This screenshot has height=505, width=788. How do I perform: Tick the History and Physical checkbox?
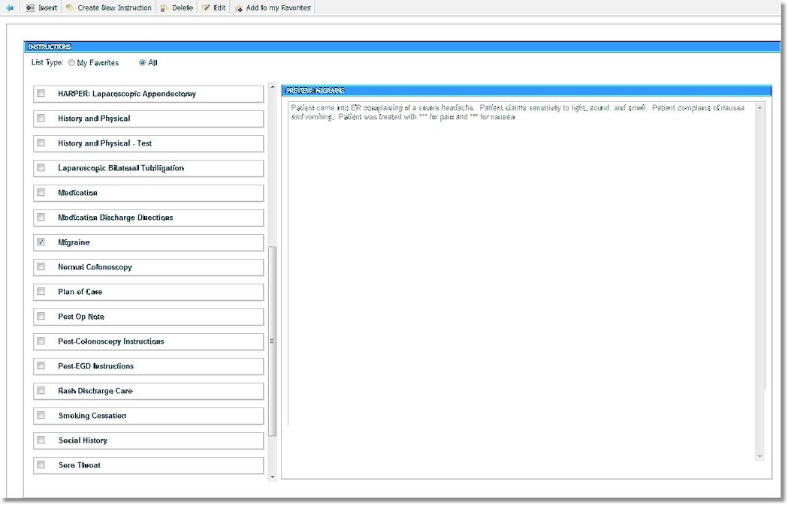pyautogui.click(x=41, y=118)
